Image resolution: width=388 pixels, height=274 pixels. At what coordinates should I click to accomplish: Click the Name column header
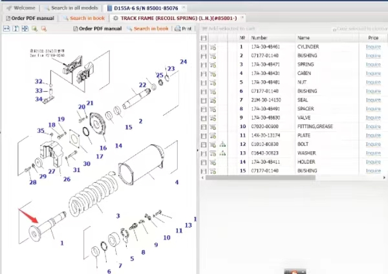(327, 38)
